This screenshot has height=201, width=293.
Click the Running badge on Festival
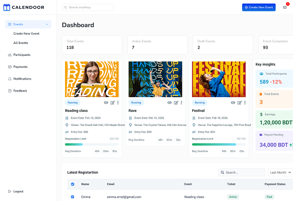pyautogui.click(x=200, y=103)
